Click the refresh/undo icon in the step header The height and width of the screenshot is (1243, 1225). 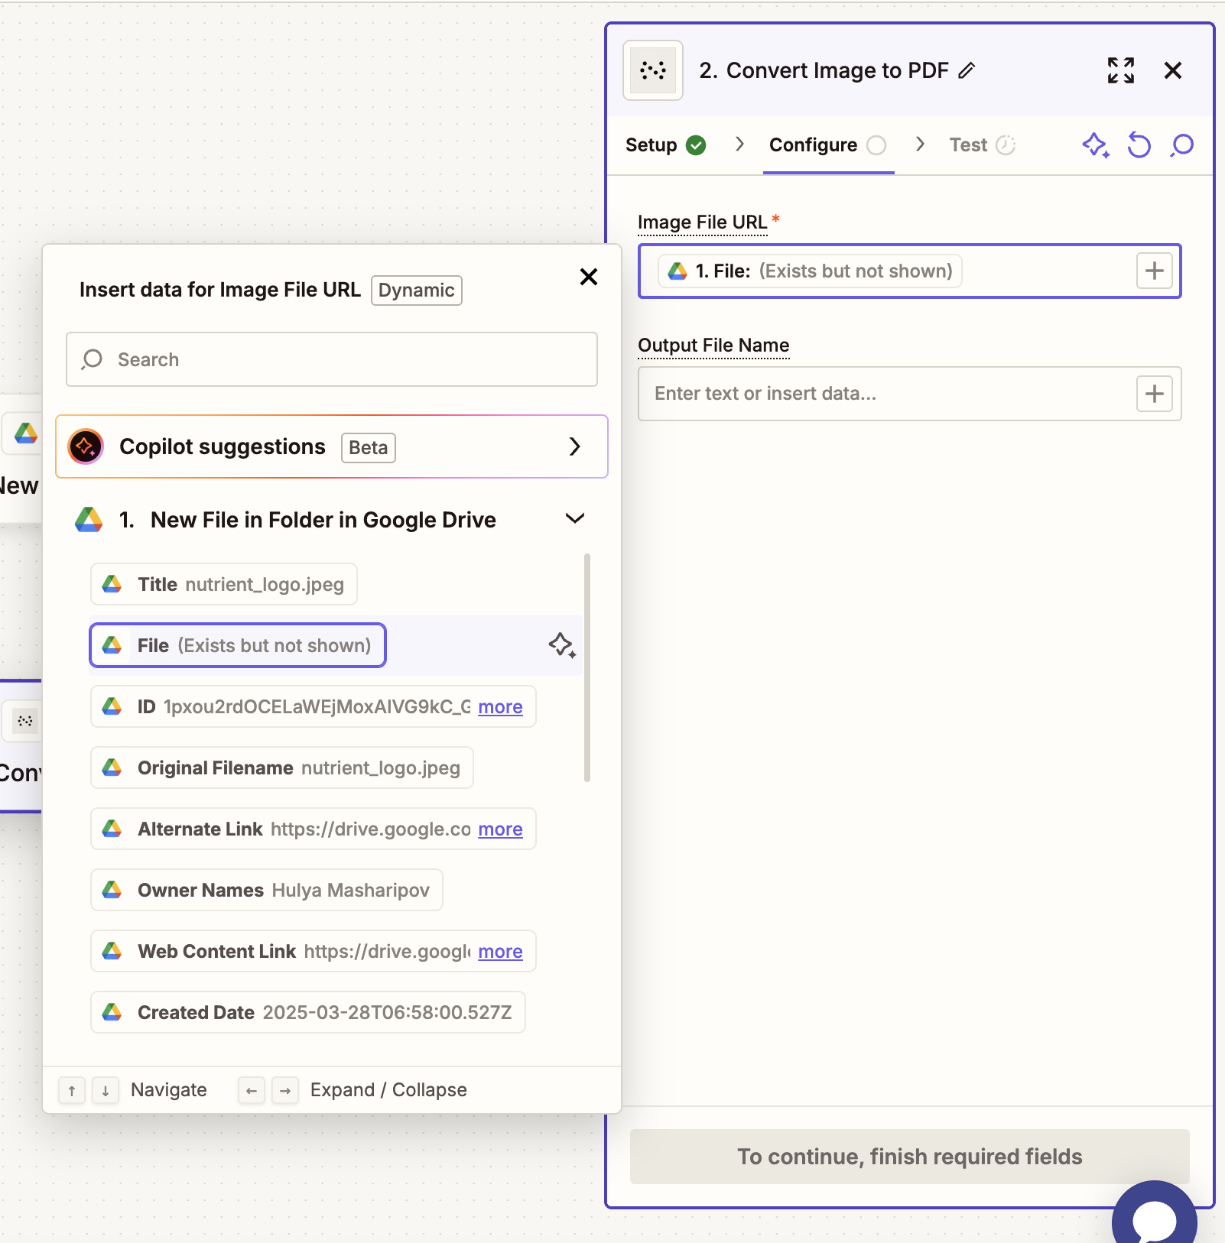[1139, 145]
